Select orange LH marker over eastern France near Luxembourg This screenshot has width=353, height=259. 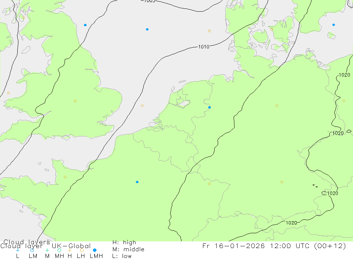[210, 184]
